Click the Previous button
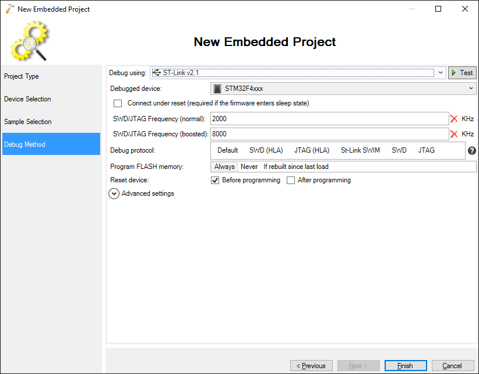This screenshot has height=374, width=479. tap(311, 366)
